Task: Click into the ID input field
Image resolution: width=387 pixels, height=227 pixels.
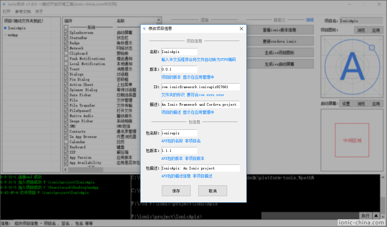Action: coord(200,87)
